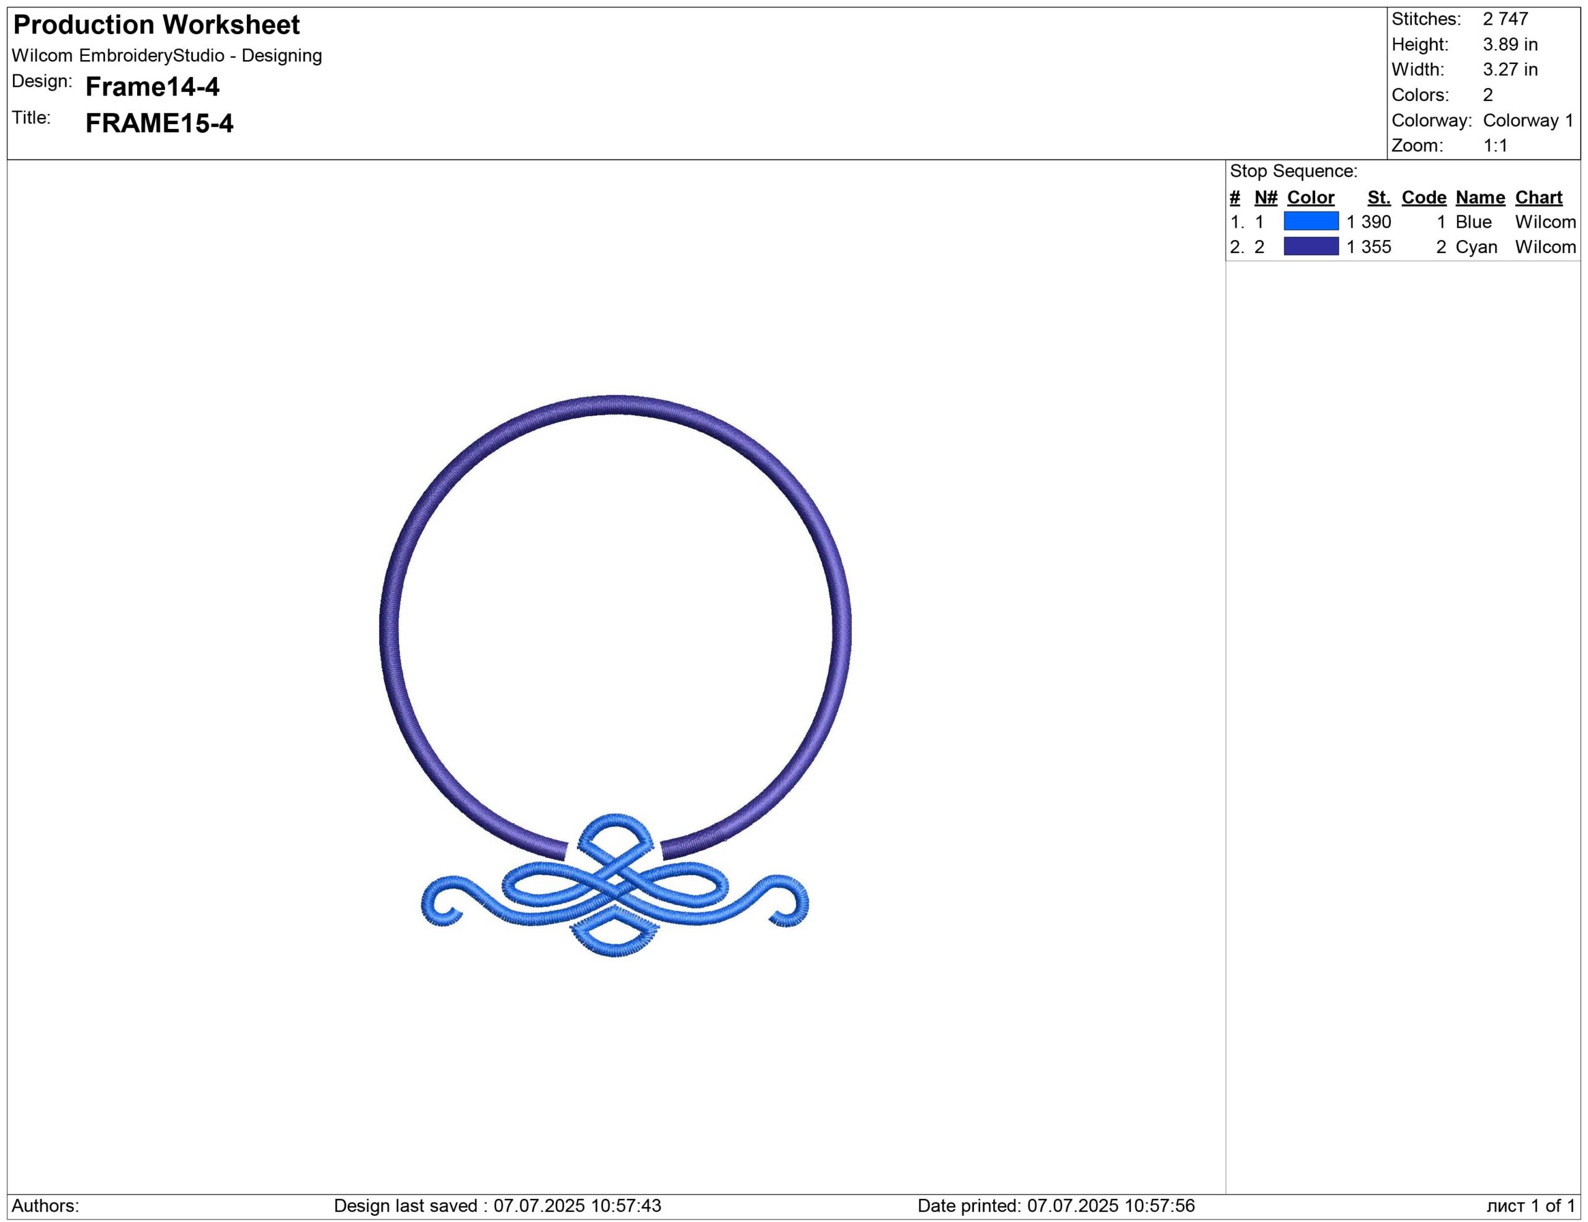
Task: Click the Colorway 1 value
Action: (1528, 121)
